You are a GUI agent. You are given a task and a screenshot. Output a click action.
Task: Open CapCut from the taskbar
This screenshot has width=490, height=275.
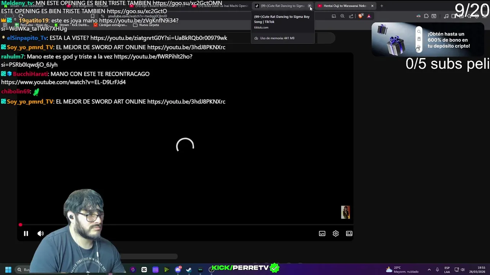pos(144,270)
